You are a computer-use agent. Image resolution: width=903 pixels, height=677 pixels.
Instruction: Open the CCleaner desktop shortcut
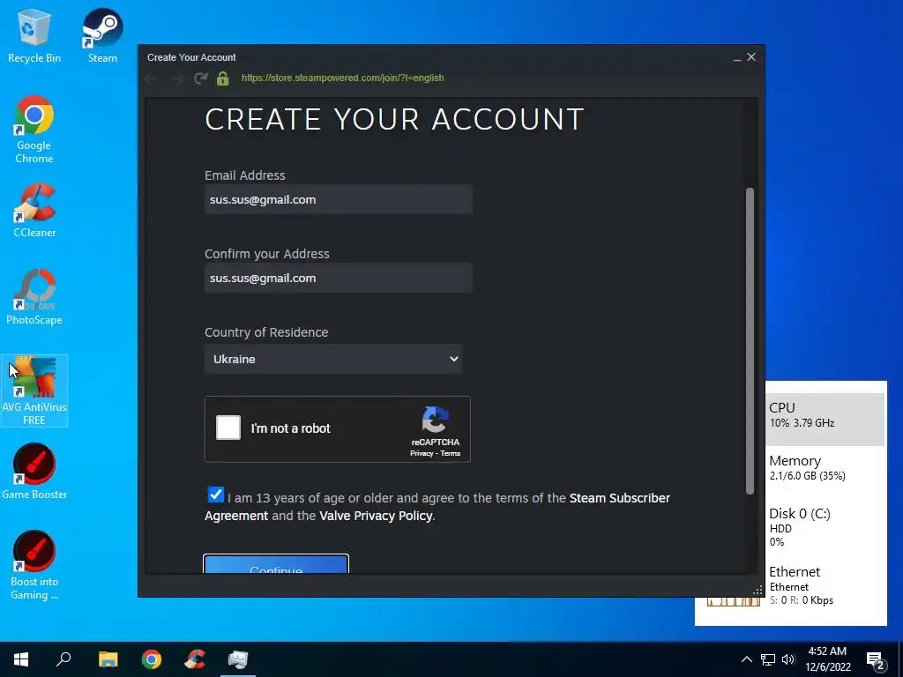pyautogui.click(x=34, y=210)
